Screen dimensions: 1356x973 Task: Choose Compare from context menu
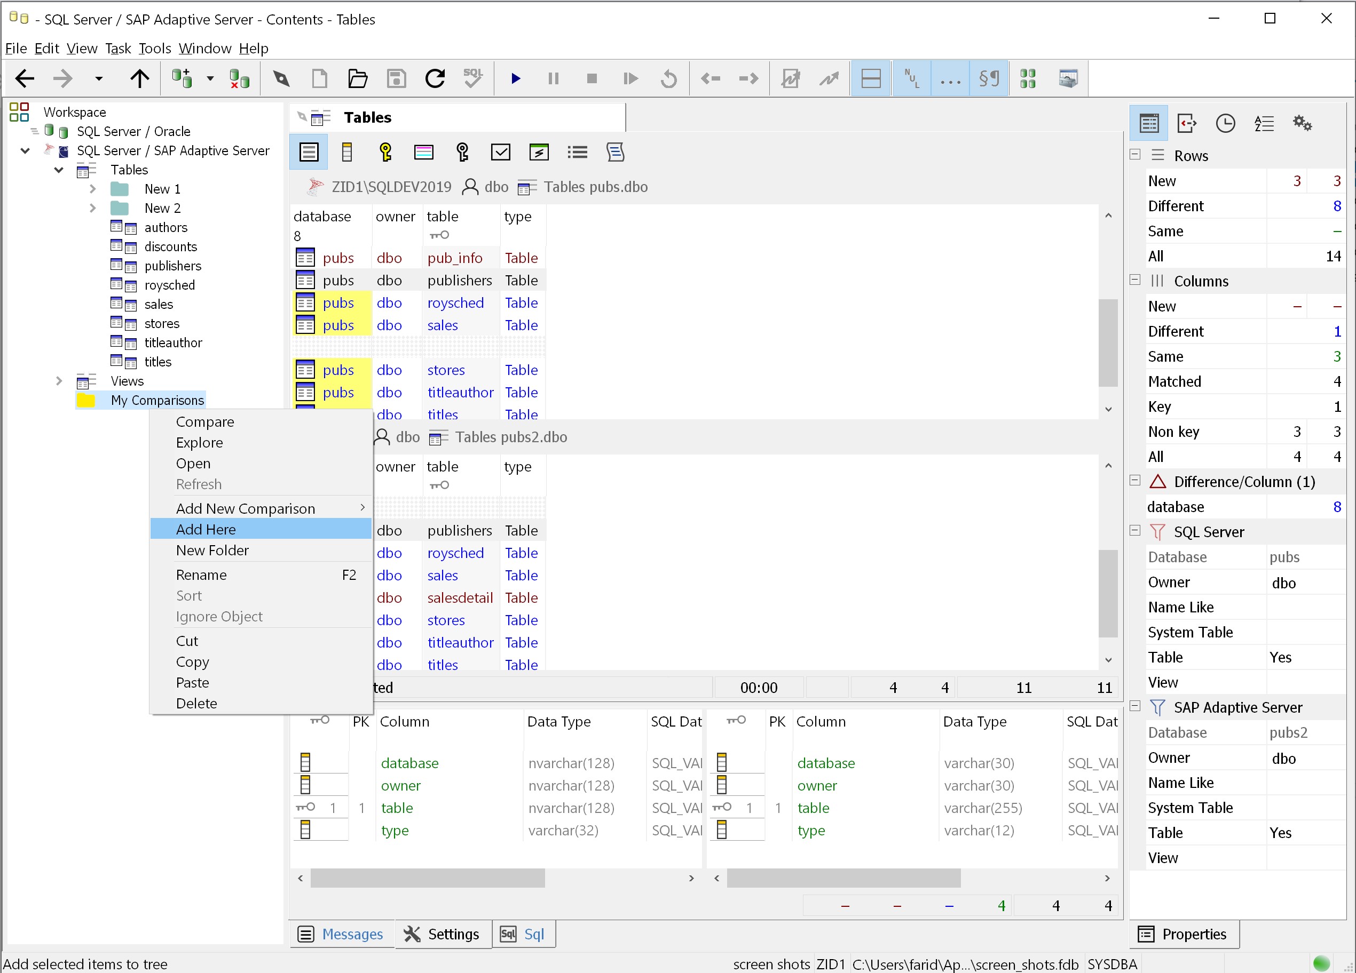pyautogui.click(x=261, y=422)
